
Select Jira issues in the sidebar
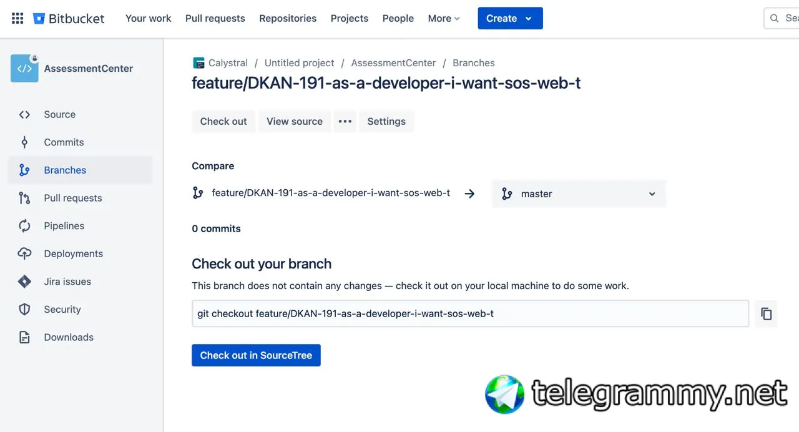pos(80,282)
